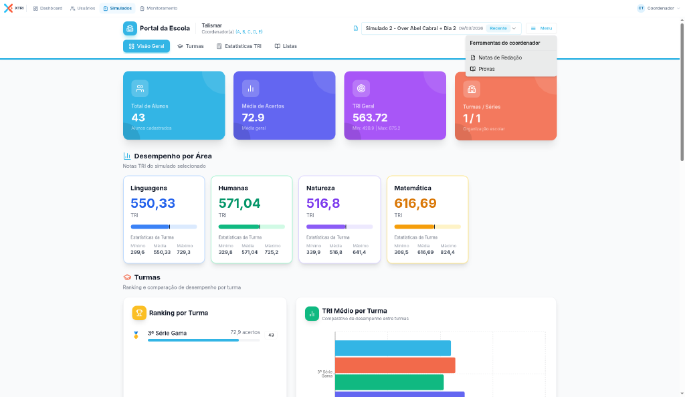Open Provas from coordinator tools
The height and width of the screenshot is (397, 685).
pos(511,69)
